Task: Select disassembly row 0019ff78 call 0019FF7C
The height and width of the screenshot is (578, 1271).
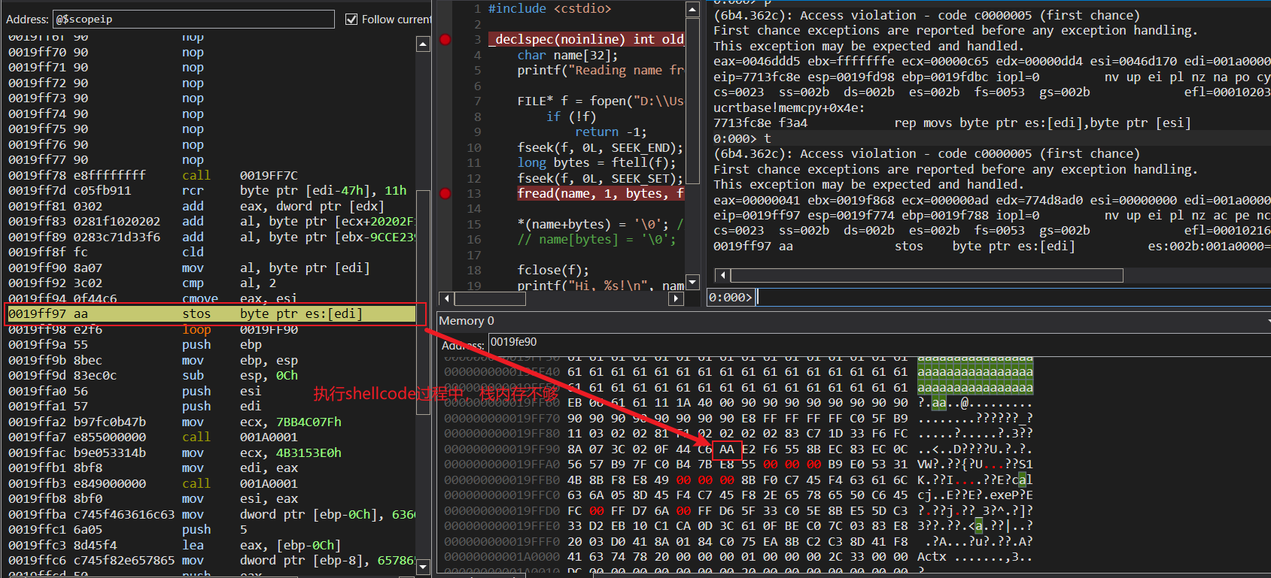Action: [211, 175]
